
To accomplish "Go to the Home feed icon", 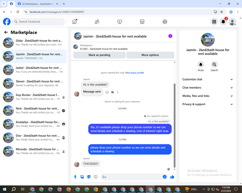I will click(75, 22).
